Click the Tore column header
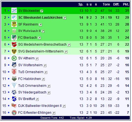132x122 pixels. coord(106,4)
